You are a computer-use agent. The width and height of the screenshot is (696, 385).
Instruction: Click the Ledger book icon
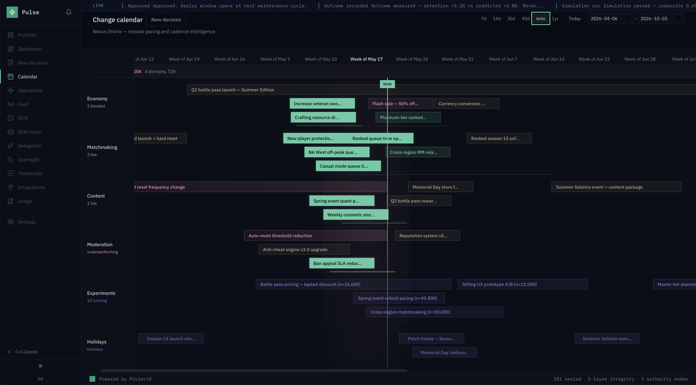tap(11, 201)
